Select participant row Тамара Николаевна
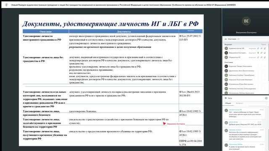Image resolution: width=269 pixels, height=151 pixels. [245, 66]
